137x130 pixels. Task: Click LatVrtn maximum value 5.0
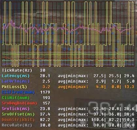click(x=130, y=81)
